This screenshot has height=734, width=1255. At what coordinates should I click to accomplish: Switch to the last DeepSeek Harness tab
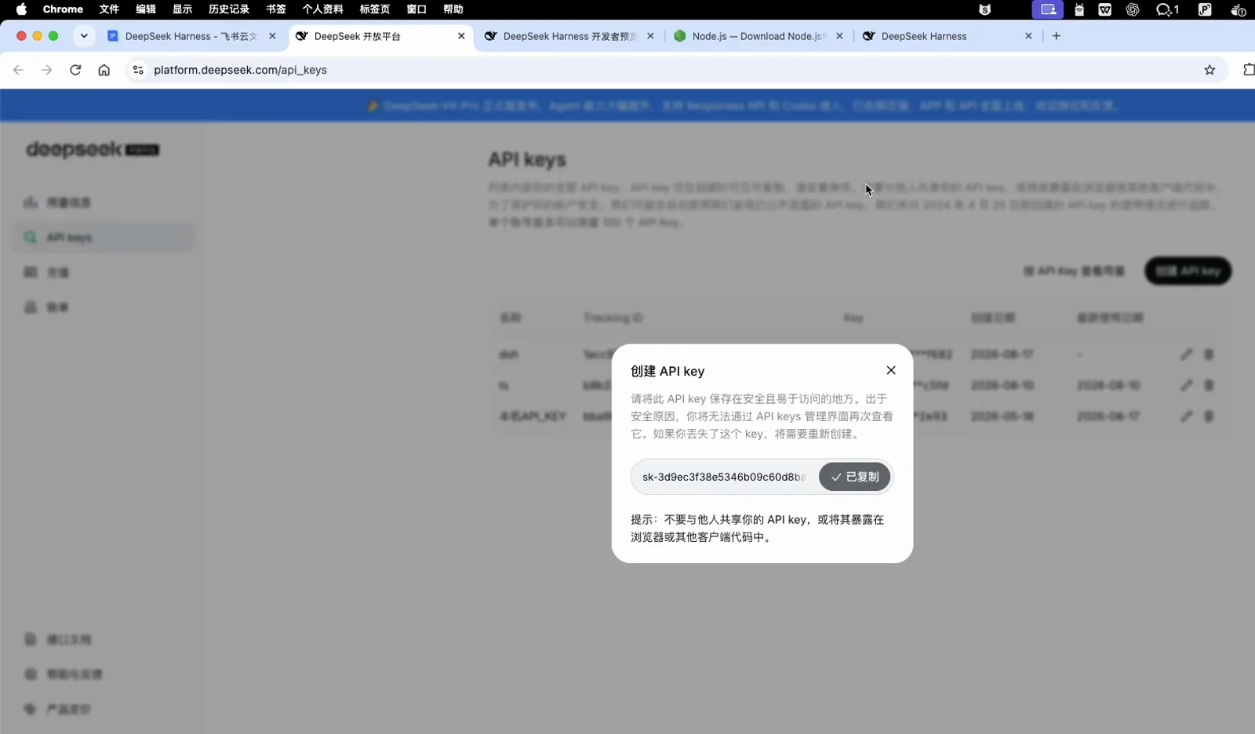click(945, 36)
